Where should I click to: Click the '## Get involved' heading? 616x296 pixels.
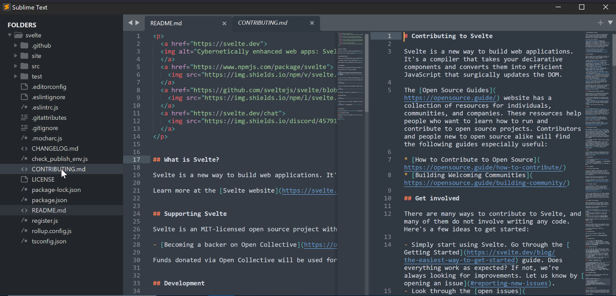[432, 198]
